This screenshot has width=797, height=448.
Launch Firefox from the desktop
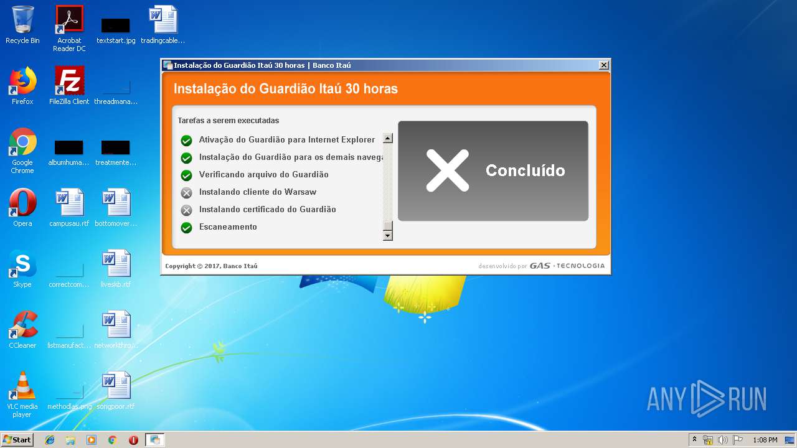pyautogui.click(x=22, y=86)
